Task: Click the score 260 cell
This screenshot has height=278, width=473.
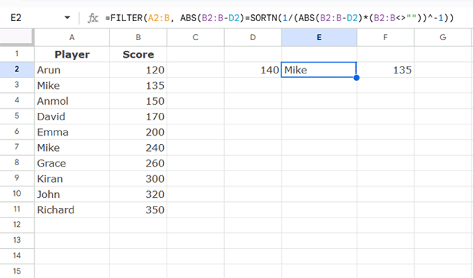Action: click(x=138, y=163)
